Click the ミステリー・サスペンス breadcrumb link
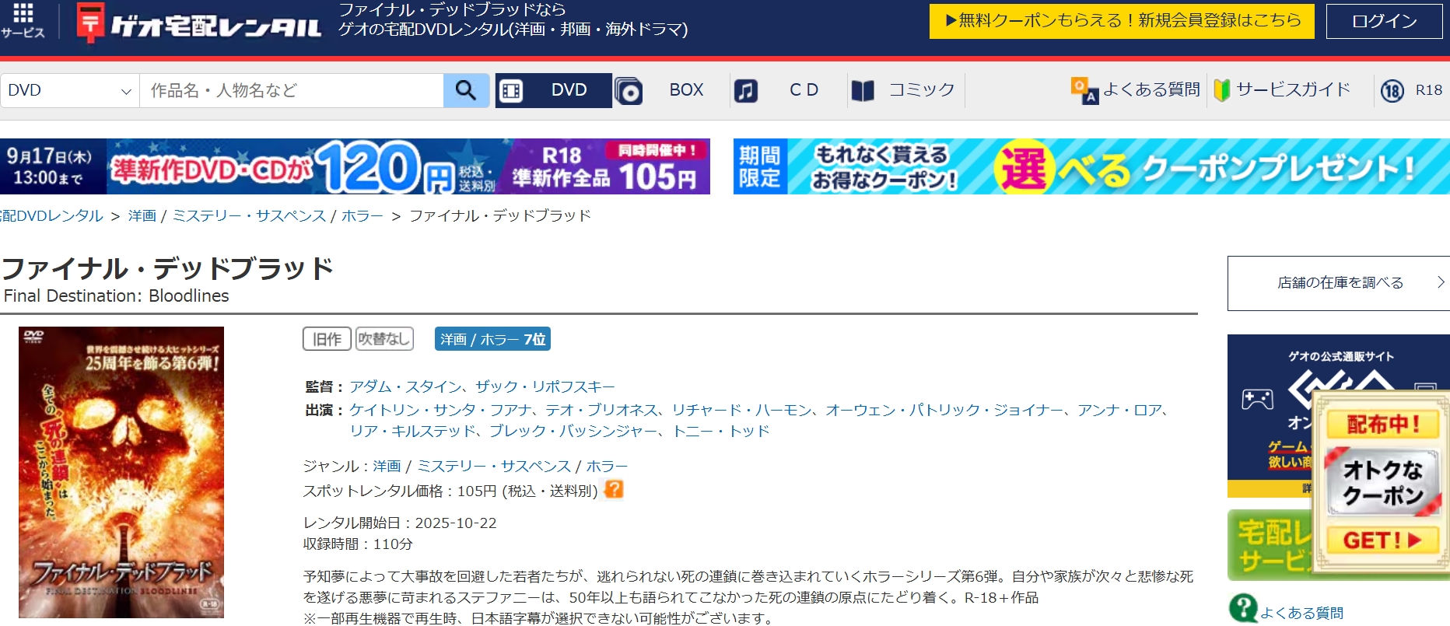This screenshot has width=1450, height=626. [249, 215]
